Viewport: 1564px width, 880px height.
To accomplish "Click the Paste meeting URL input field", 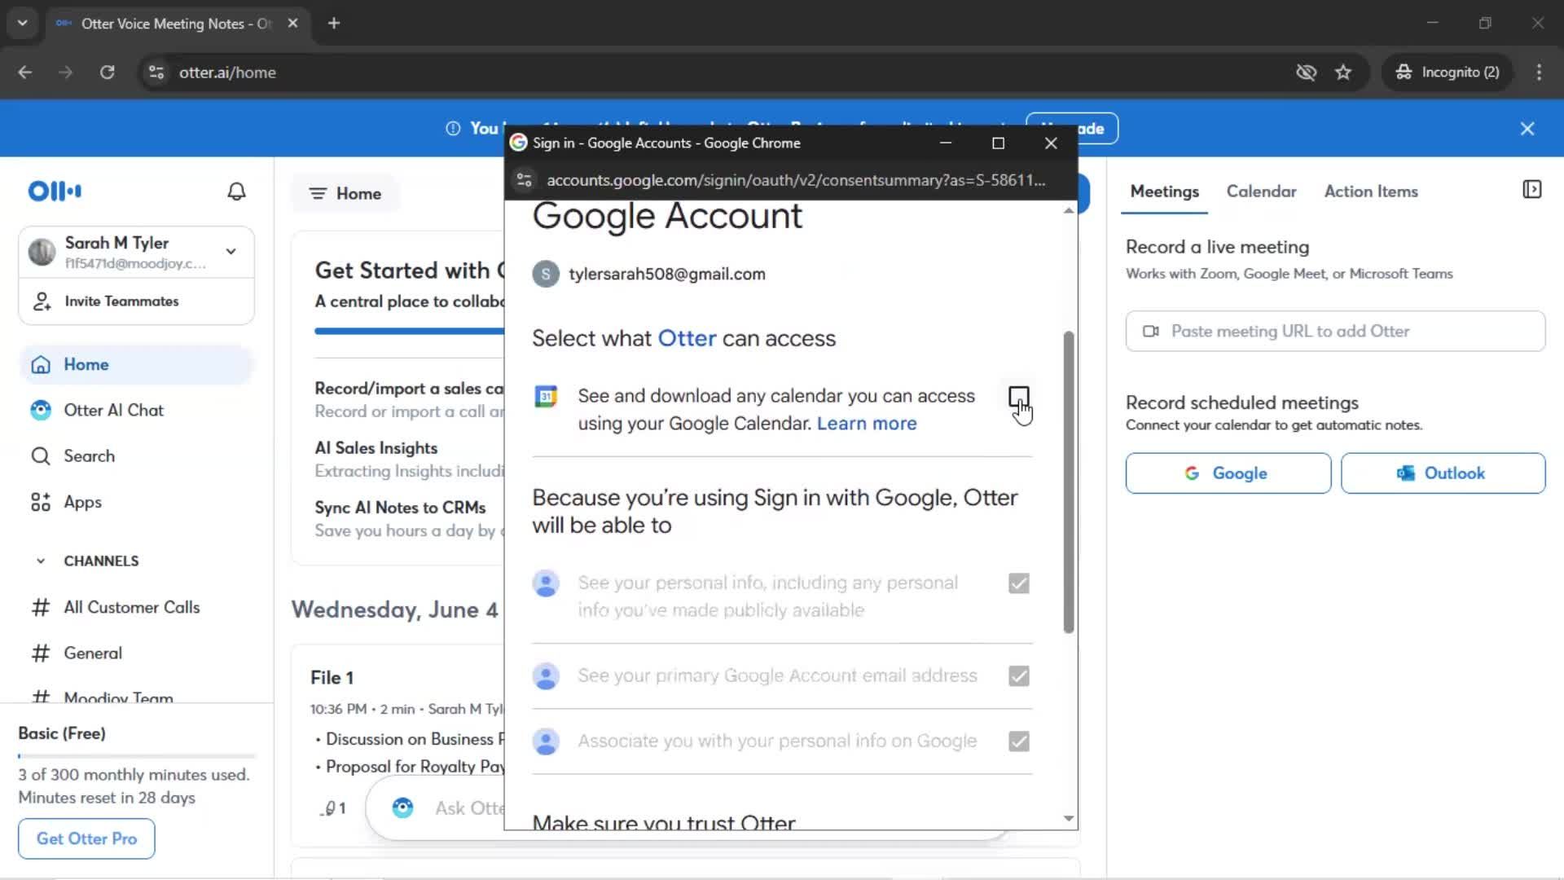I will pos(1335,332).
